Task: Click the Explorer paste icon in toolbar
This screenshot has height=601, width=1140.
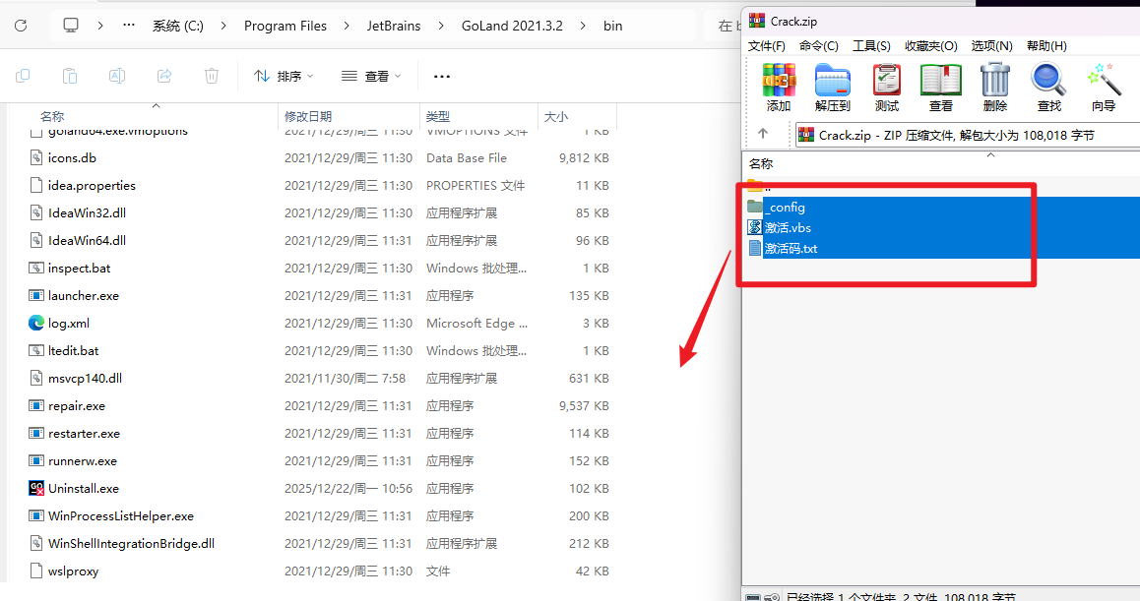Action: coord(70,76)
